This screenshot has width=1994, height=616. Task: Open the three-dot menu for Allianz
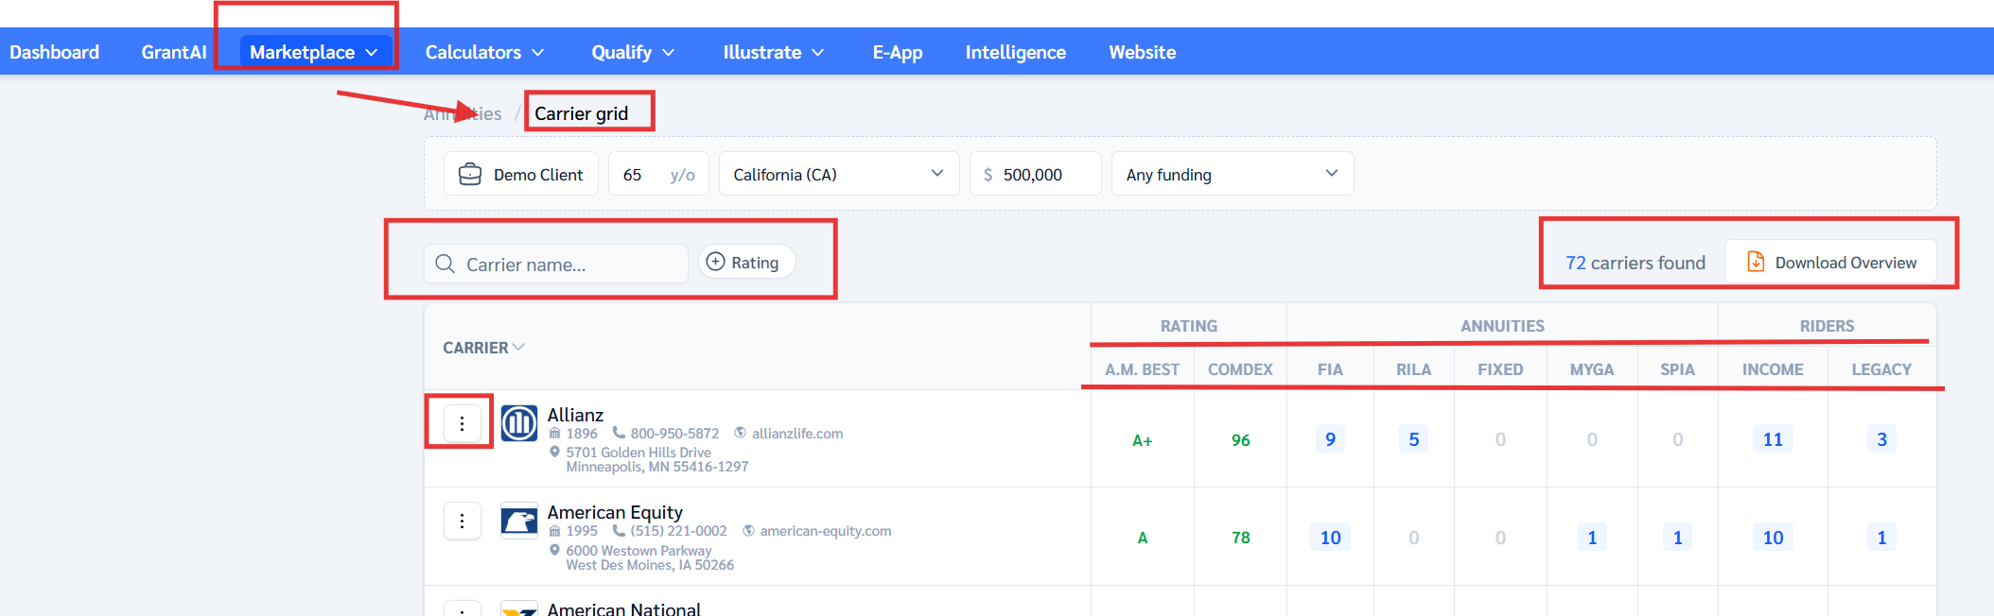click(x=462, y=422)
